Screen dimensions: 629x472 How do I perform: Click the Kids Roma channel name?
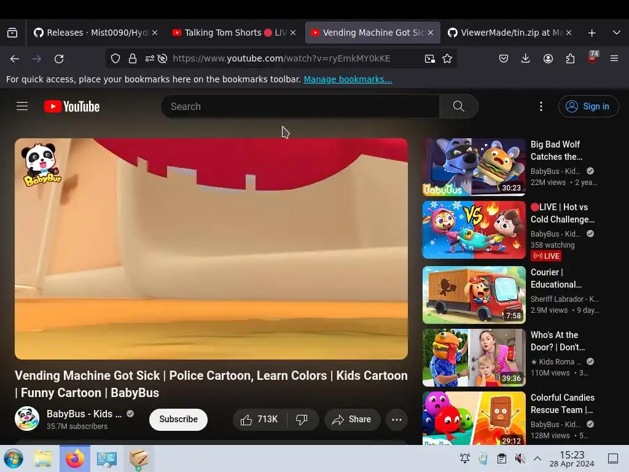coord(556,361)
